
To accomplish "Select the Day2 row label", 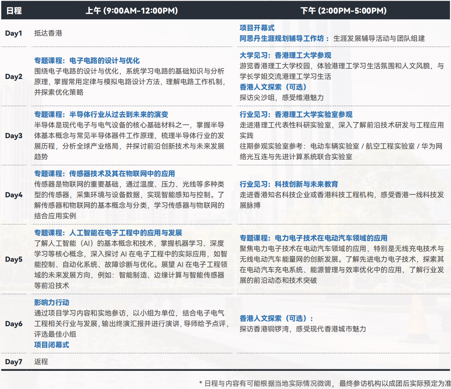I will click(x=14, y=77).
